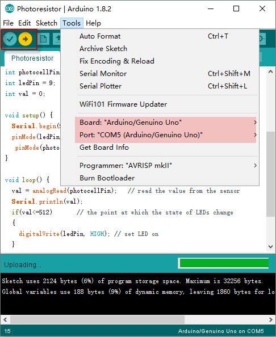The height and width of the screenshot is (337, 276).
Task: Open the File menu
Action: pos(8,23)
